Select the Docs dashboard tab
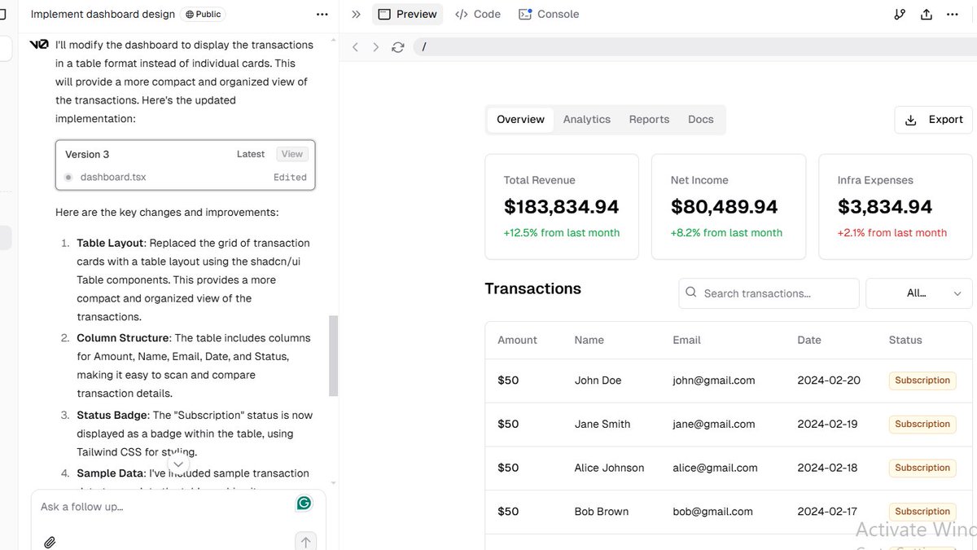 pyautogui.click(x=700, y=119)
